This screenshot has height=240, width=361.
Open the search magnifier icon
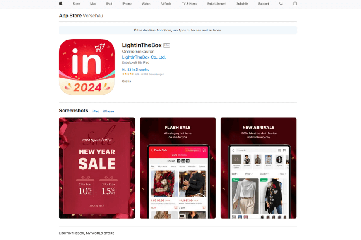[281, 4]
